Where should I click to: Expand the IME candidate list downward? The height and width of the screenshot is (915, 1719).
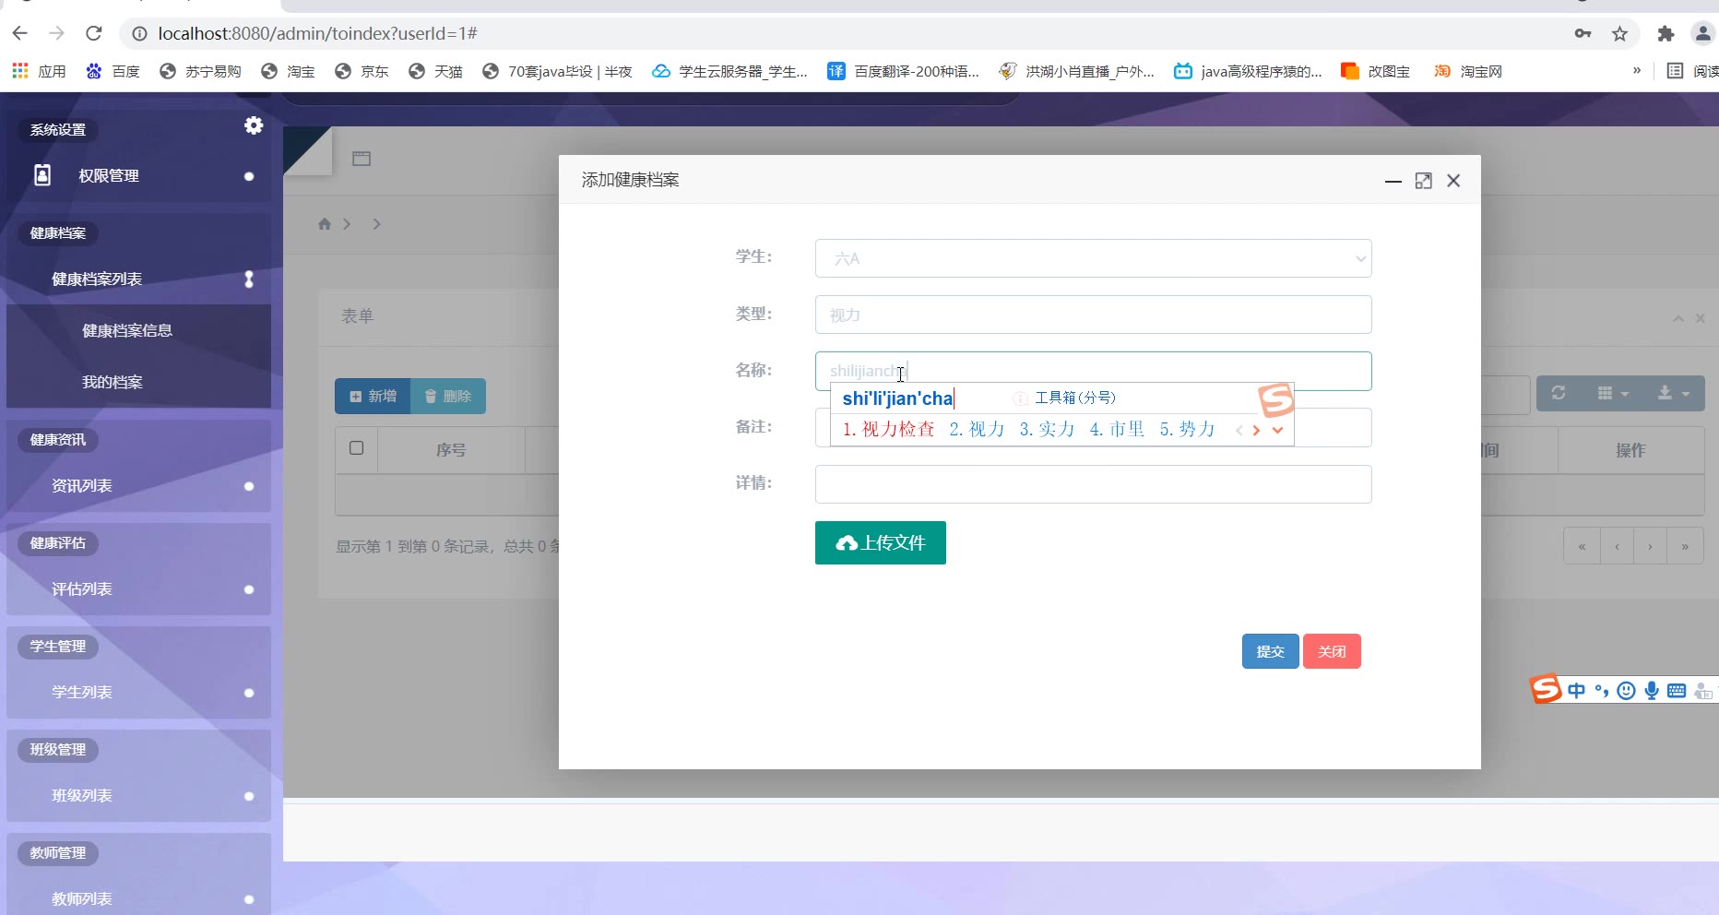[1277, 430]
